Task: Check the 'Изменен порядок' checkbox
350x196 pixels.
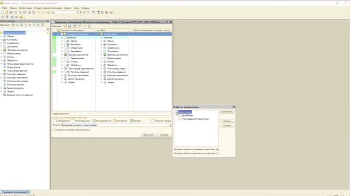Action: (153, 121)
